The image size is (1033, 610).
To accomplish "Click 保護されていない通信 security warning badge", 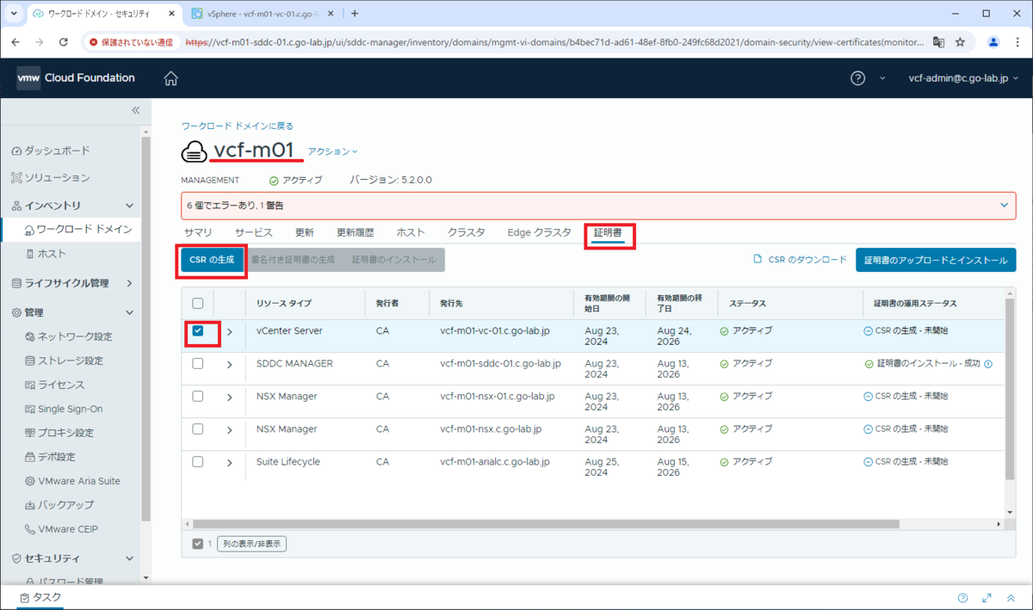I will click(131, 41).
